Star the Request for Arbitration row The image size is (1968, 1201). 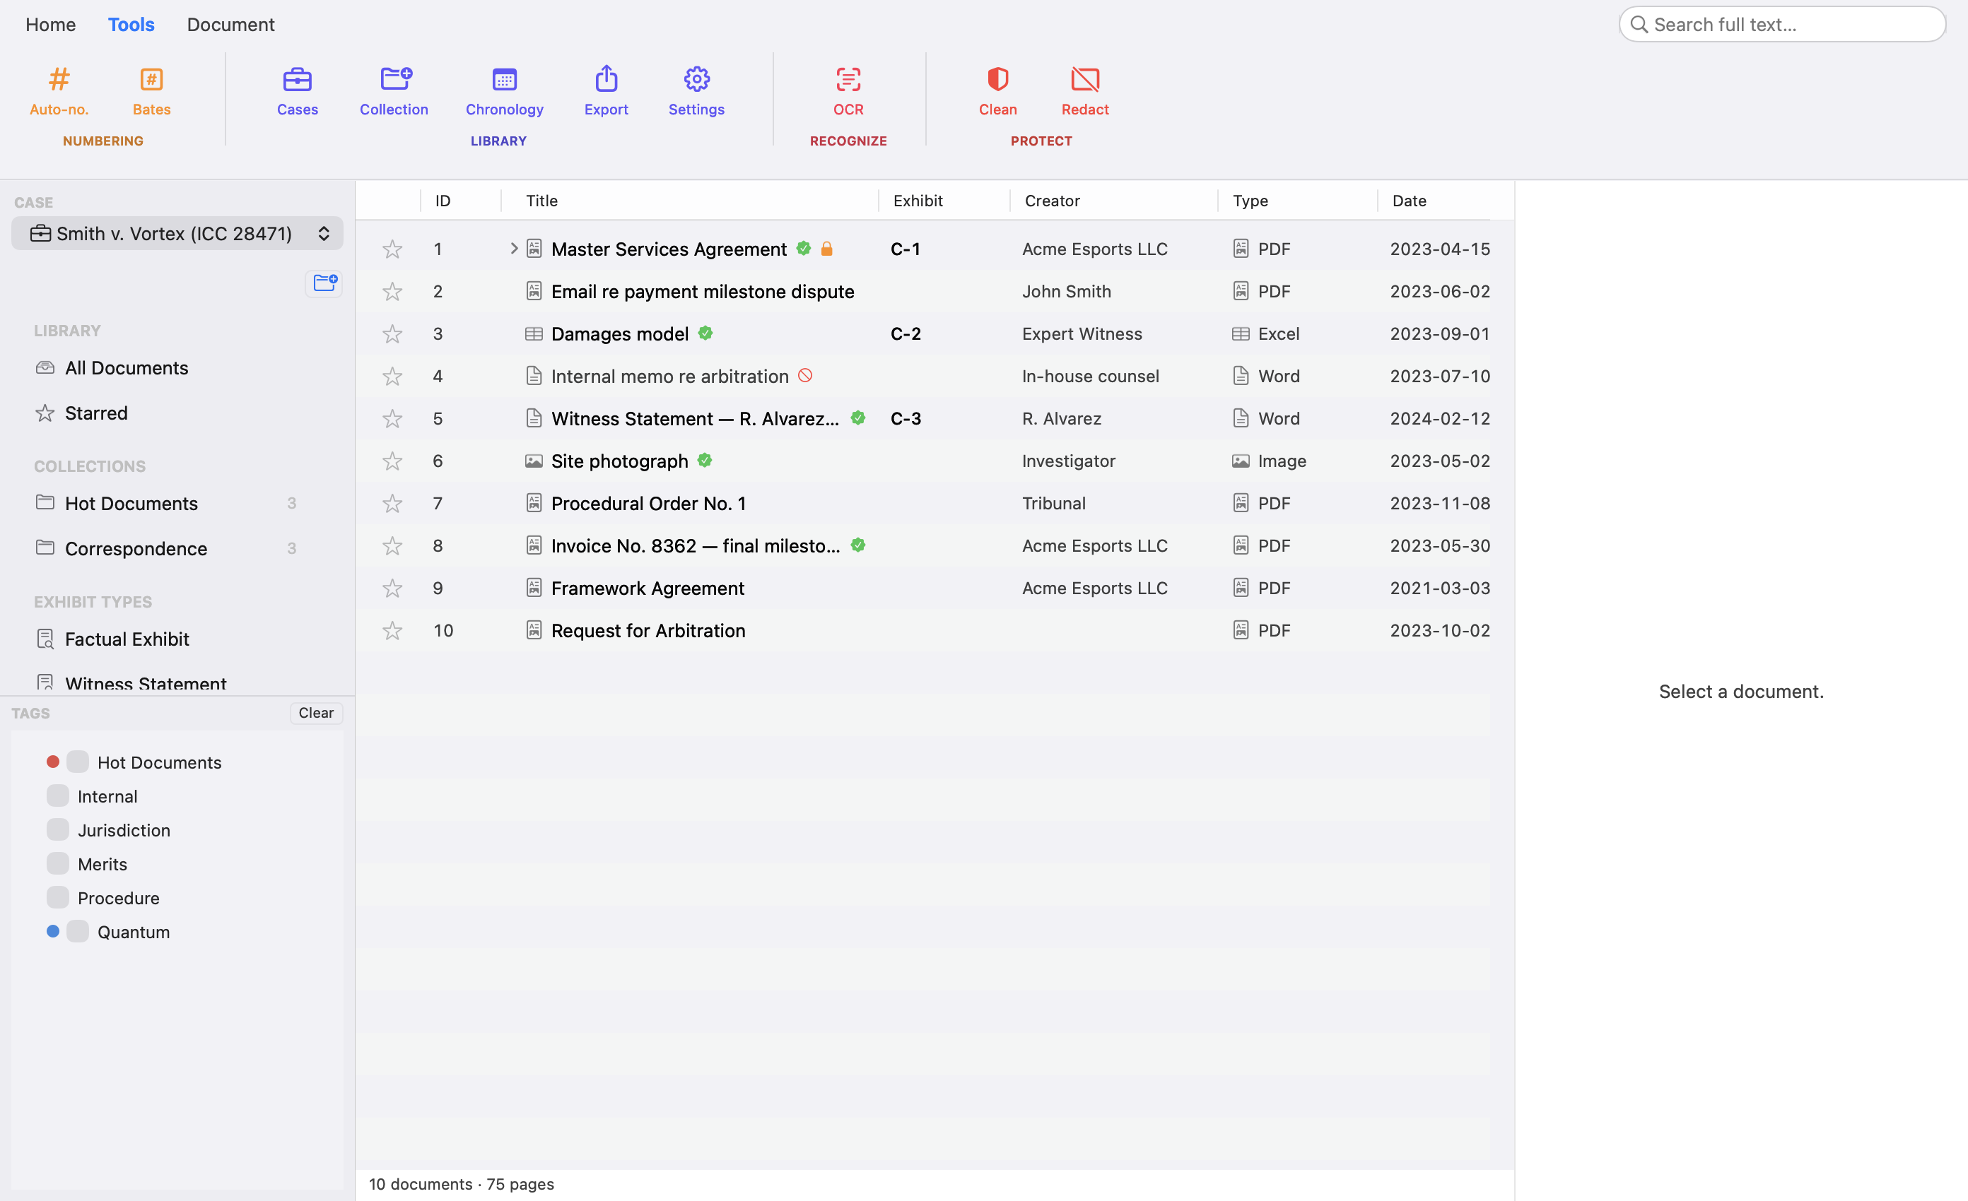(392, 631)
